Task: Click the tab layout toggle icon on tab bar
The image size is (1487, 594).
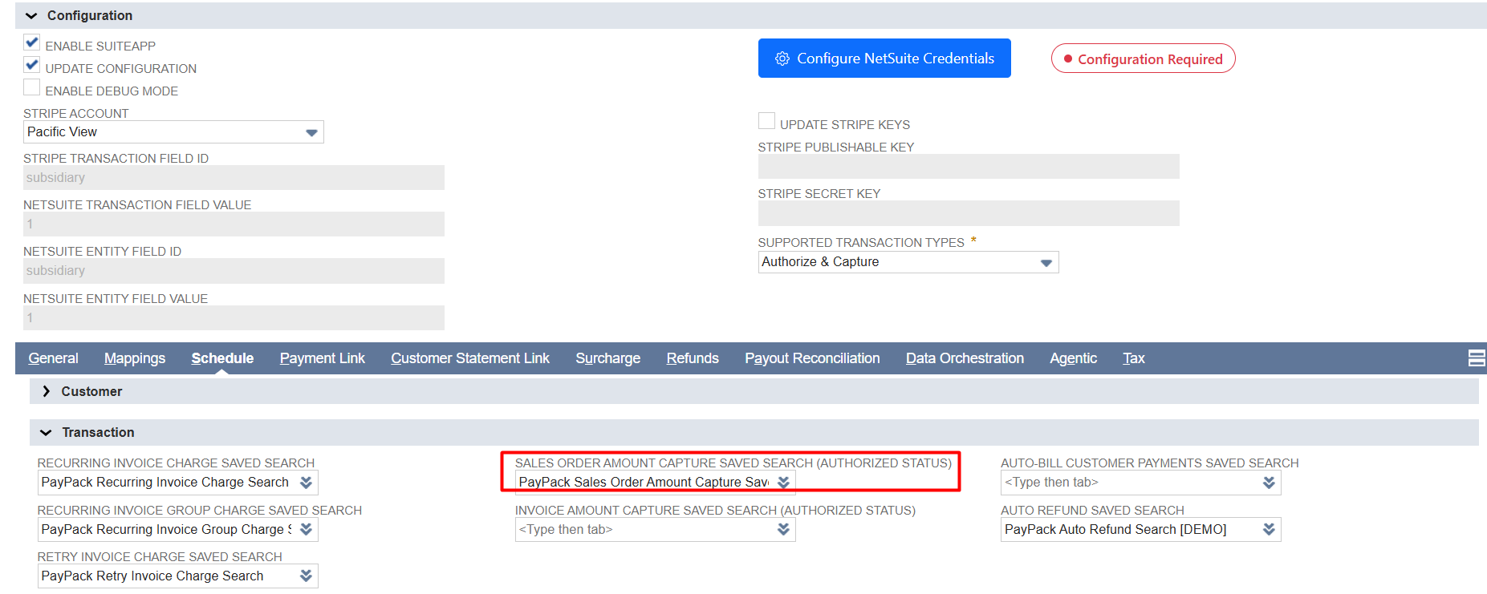Action: click(x=1477, y=358)
